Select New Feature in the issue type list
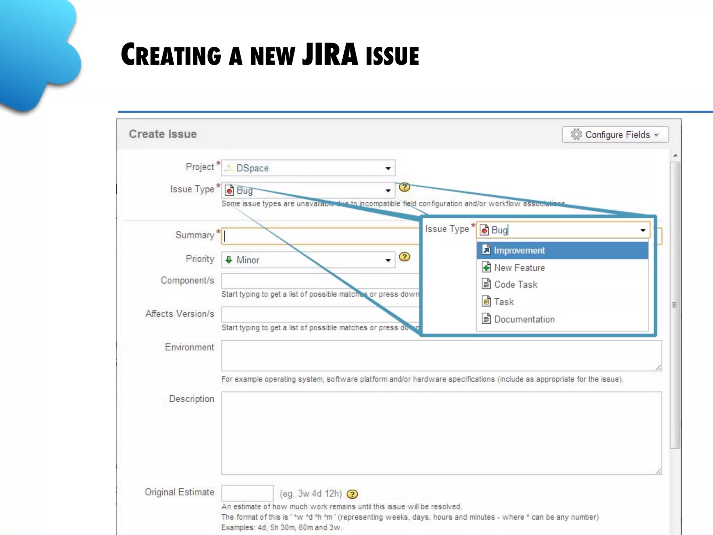Image resolution: width=713 pixels, height=535 pixels. (x=562, y=267)
